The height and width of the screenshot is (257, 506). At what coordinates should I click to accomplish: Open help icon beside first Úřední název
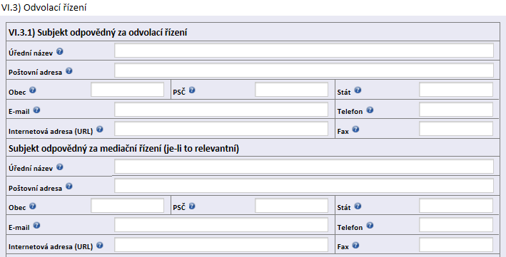pos(60,51)
